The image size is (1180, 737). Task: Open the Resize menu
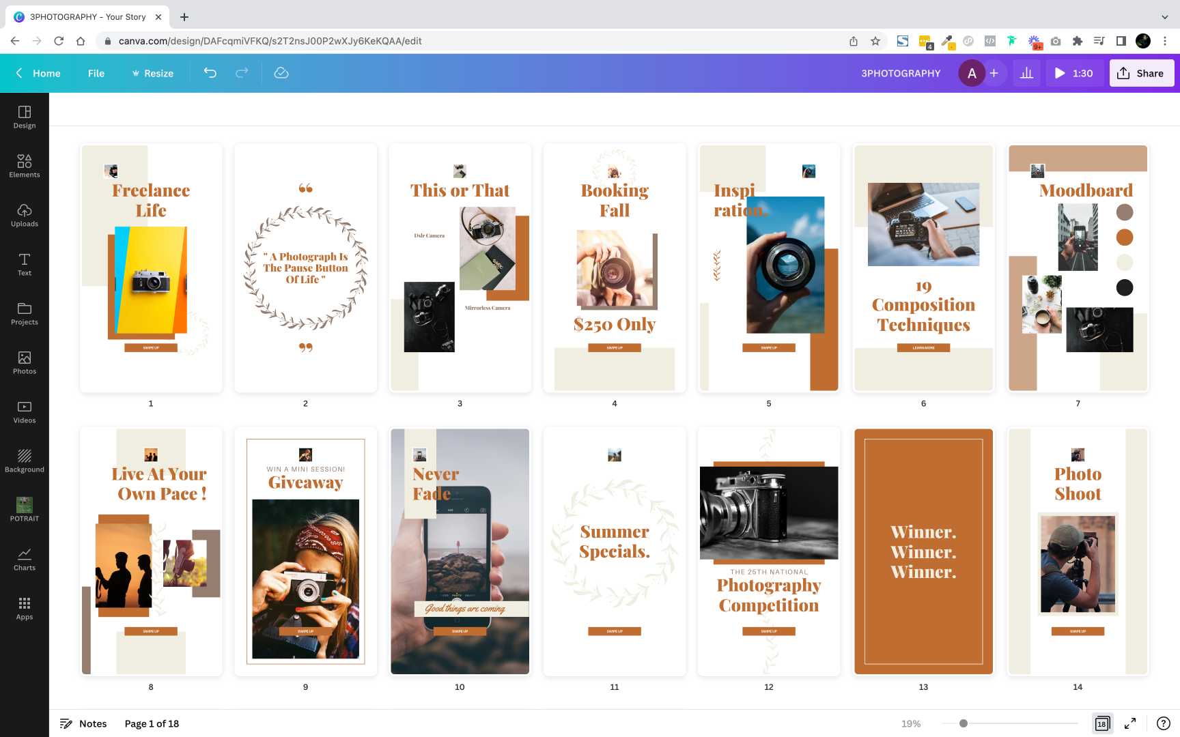(x=152, y=73)
